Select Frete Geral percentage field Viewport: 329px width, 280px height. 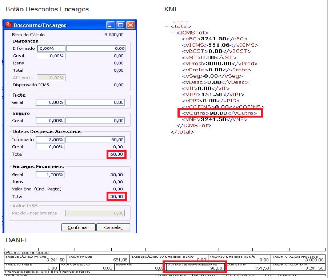click(x=50, y=103)
